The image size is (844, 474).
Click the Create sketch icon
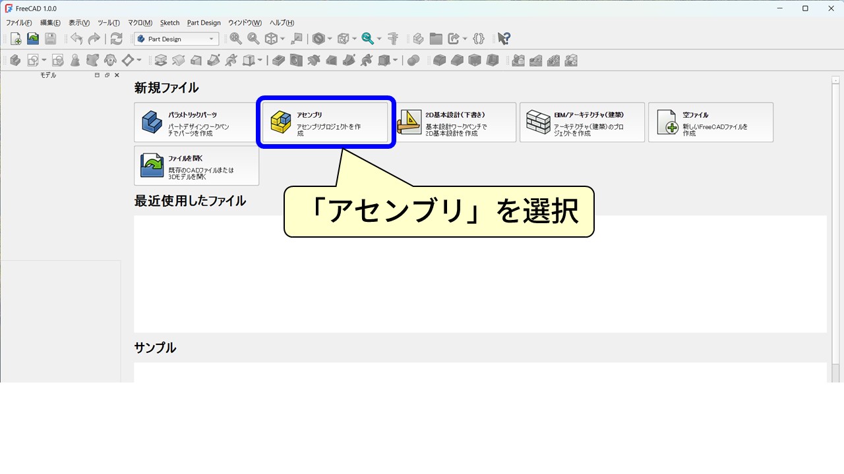(32, 60)
